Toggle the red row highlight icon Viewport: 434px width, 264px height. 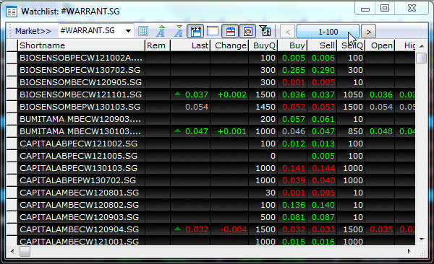[x=230, y=31]
